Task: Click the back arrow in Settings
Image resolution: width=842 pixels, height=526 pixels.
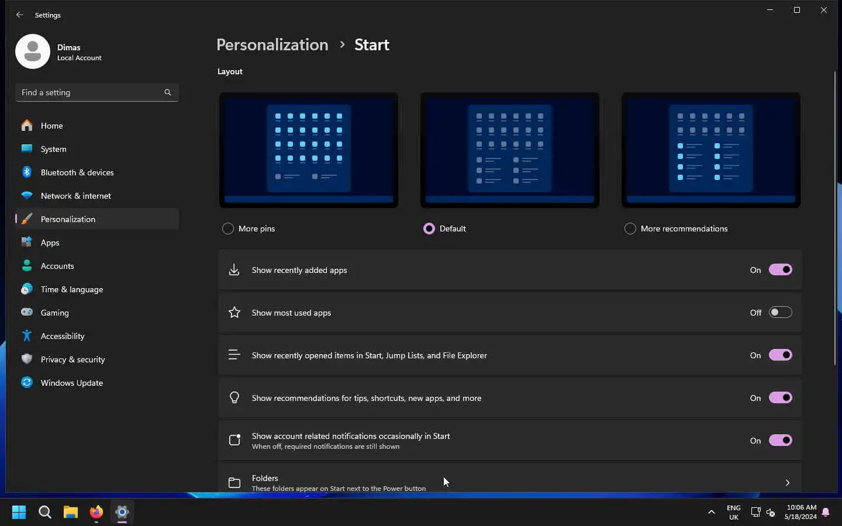Action: (20, 15)
